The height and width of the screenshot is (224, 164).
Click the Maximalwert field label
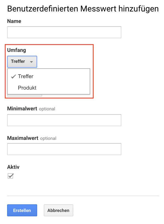pyautogui.click(x=23, y=138)
